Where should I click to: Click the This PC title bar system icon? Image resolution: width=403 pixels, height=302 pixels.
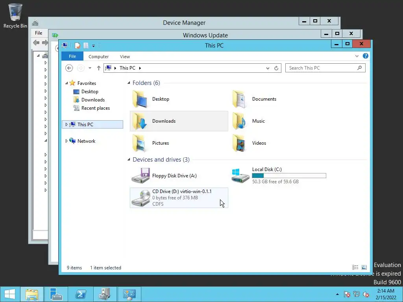click(65, 46)
